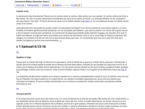
Task: Click the orange next-page arrow icon
Action: coord(79,5)
